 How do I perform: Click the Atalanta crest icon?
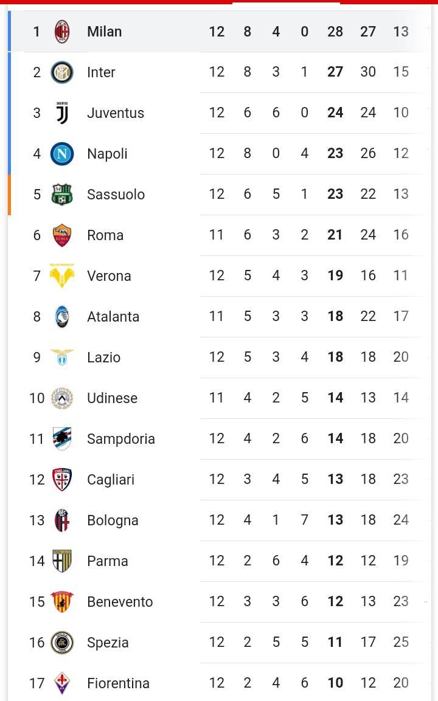pos(61,317)
